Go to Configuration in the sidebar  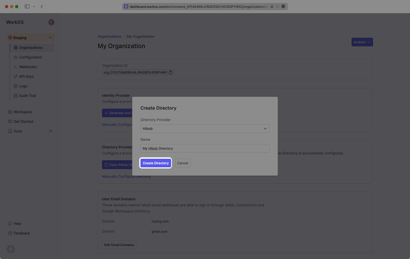point(30,57)
